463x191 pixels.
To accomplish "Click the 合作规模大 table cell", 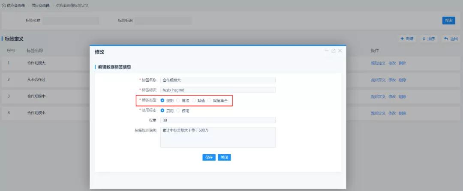I will pos(36,63).
